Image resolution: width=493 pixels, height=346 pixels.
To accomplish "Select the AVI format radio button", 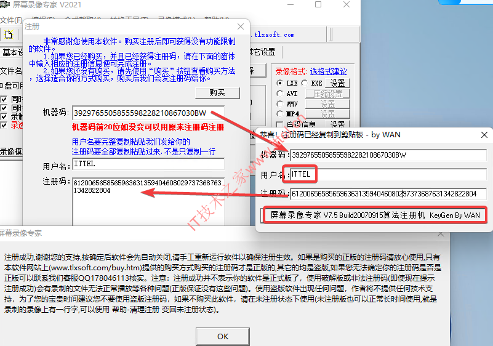I will click(279, 94).
